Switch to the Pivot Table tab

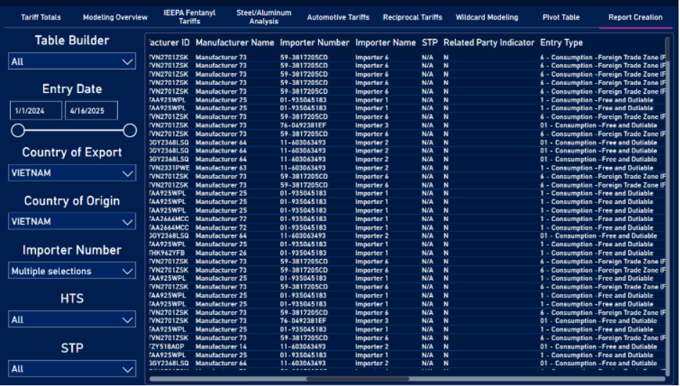click(561, 17)
